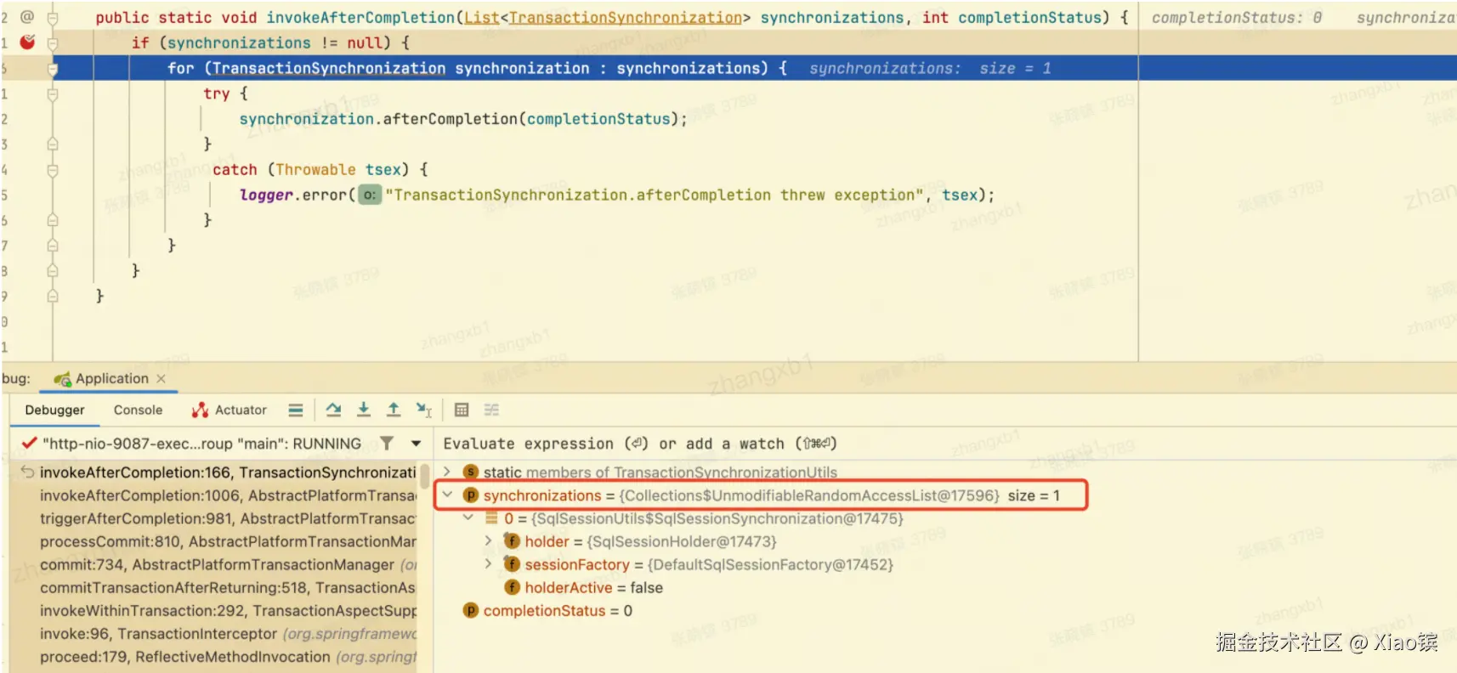The image size is (1457, 673).
Task: Click the Evaluate expression input field
Action: tap(945, 444)
